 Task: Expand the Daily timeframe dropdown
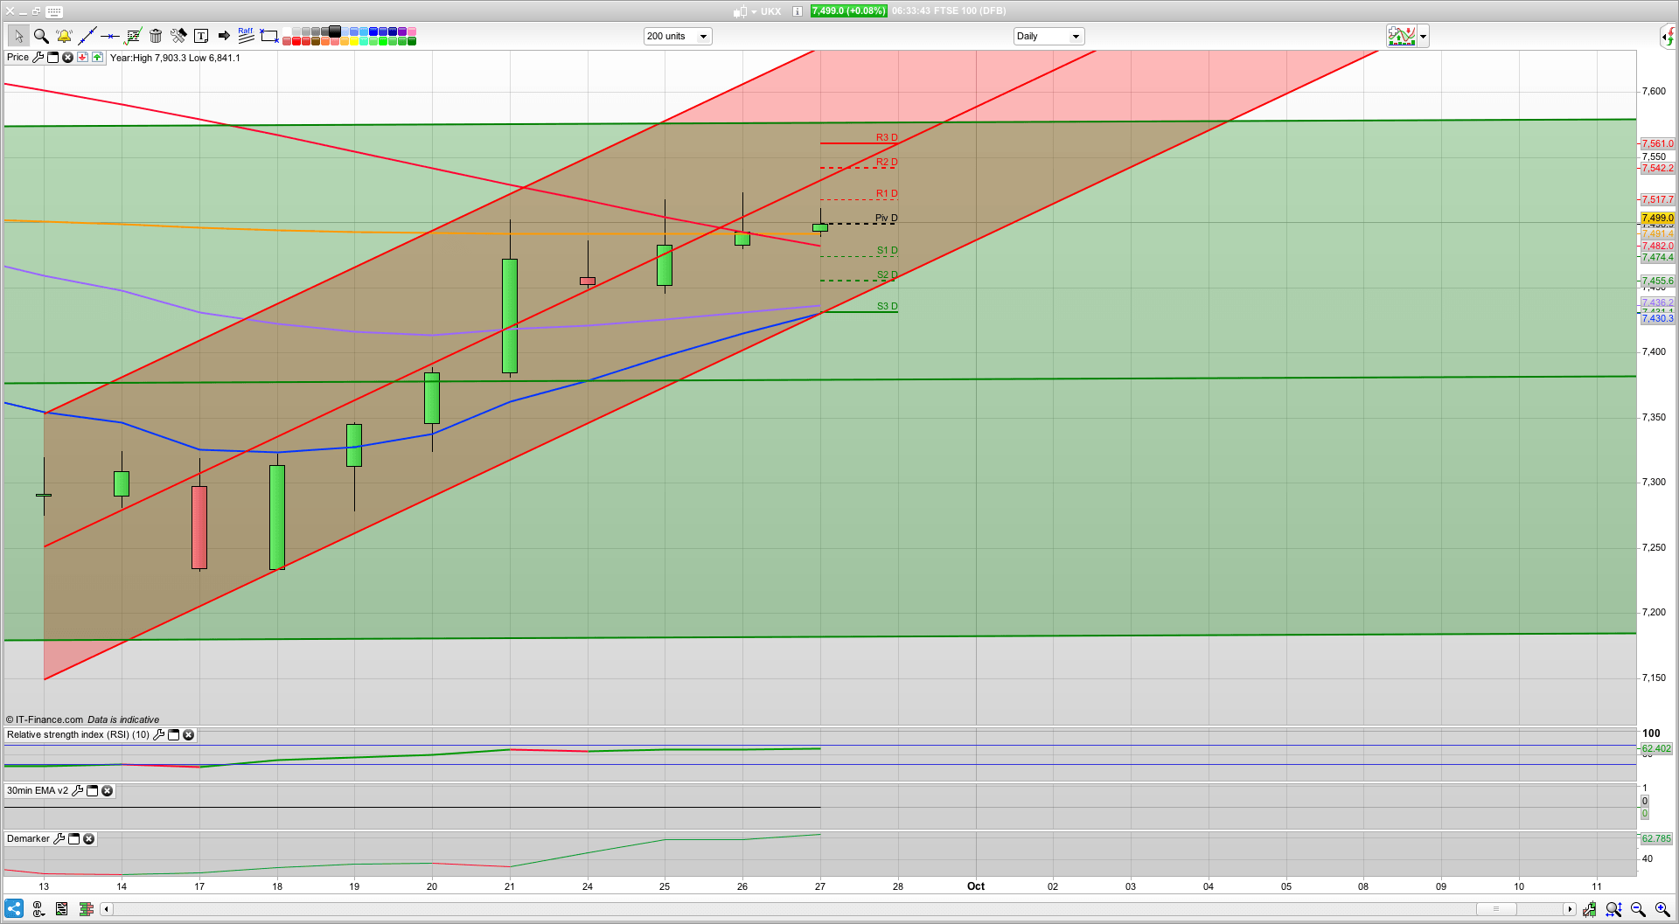pyautogui.click(x=1049, y=36)
